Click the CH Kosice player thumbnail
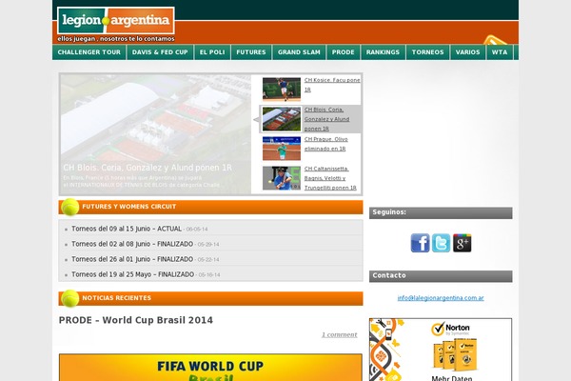The image size is (571, 381). point(282,89)
